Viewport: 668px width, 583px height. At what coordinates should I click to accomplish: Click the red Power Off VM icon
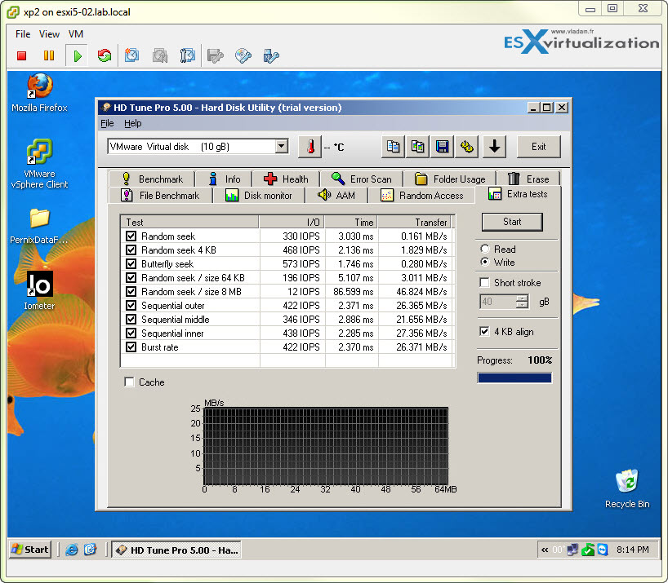click(x=22, y=55)
